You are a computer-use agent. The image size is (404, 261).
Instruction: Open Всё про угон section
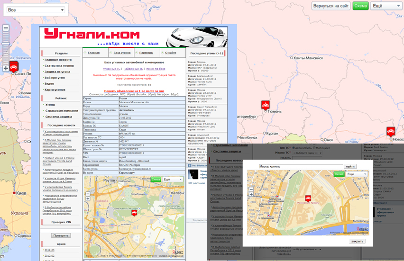pos(55,78)
